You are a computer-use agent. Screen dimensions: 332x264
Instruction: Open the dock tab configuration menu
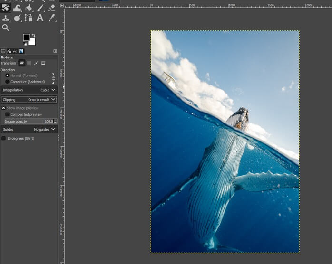click(55, 51)
